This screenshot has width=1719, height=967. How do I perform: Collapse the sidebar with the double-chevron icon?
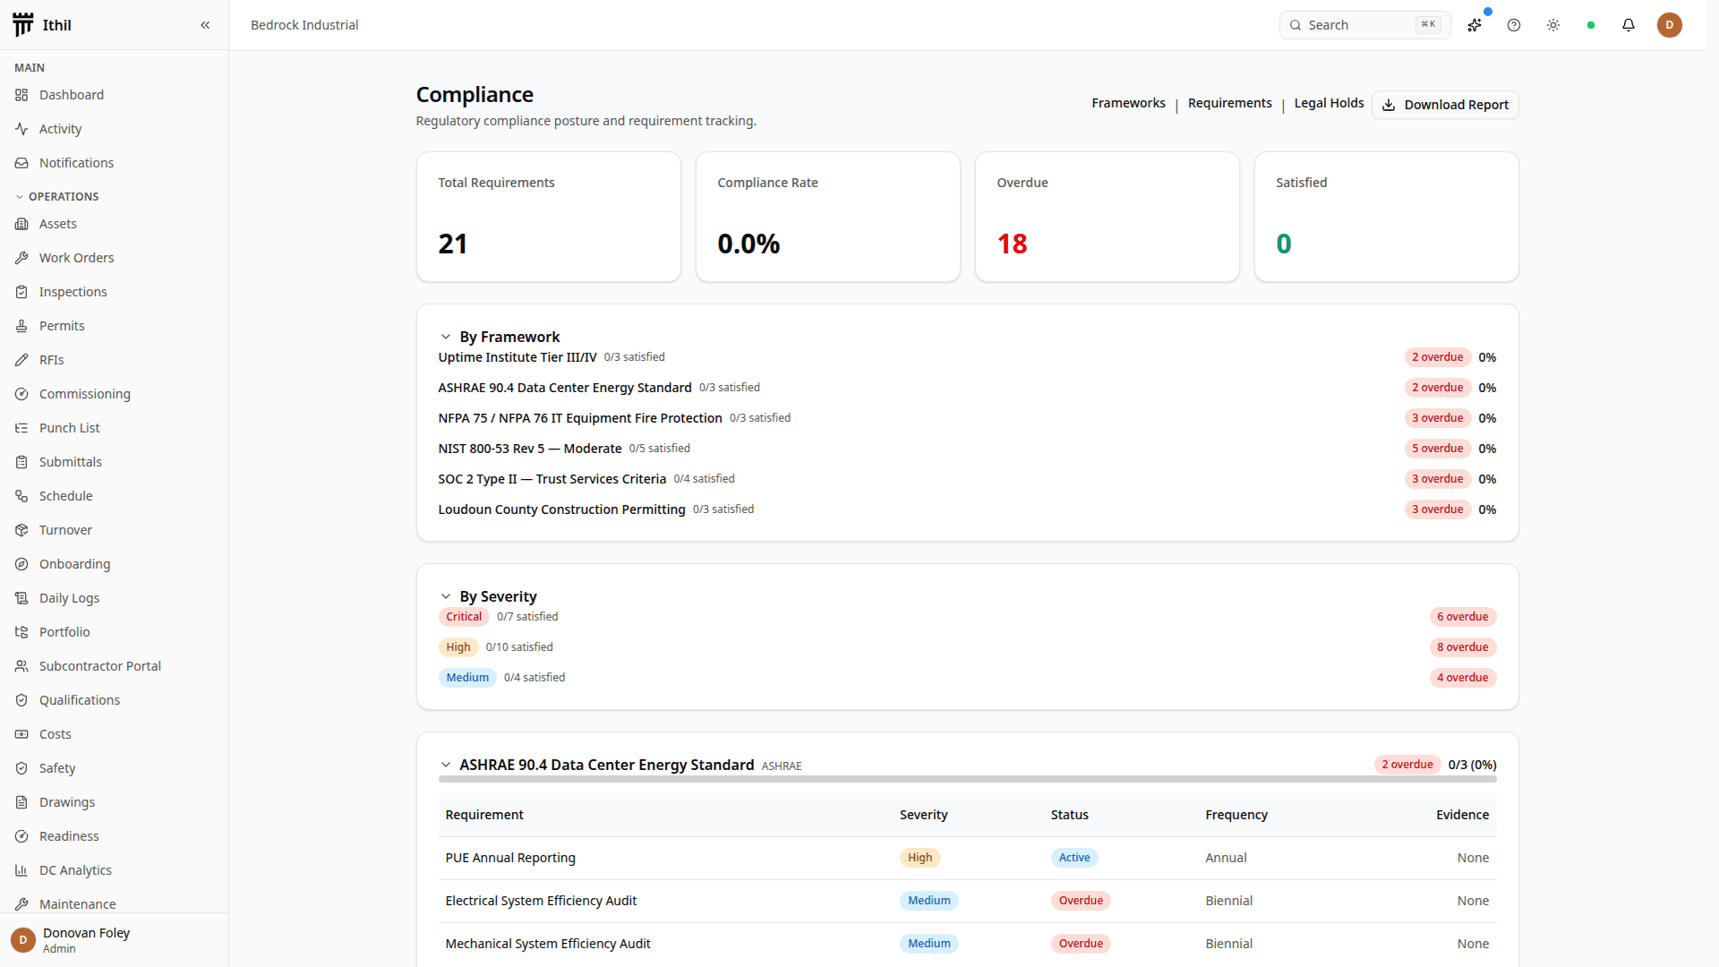tap(205, 25)
